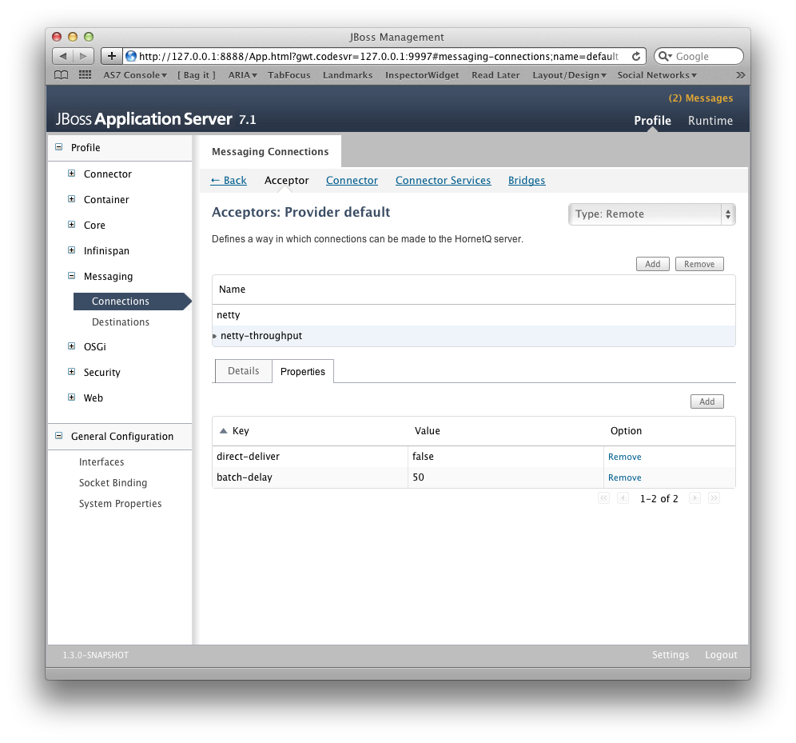Screen dimensions: 796x743
Task: Open Settings in the footer
Action: (x=671, y=655)
